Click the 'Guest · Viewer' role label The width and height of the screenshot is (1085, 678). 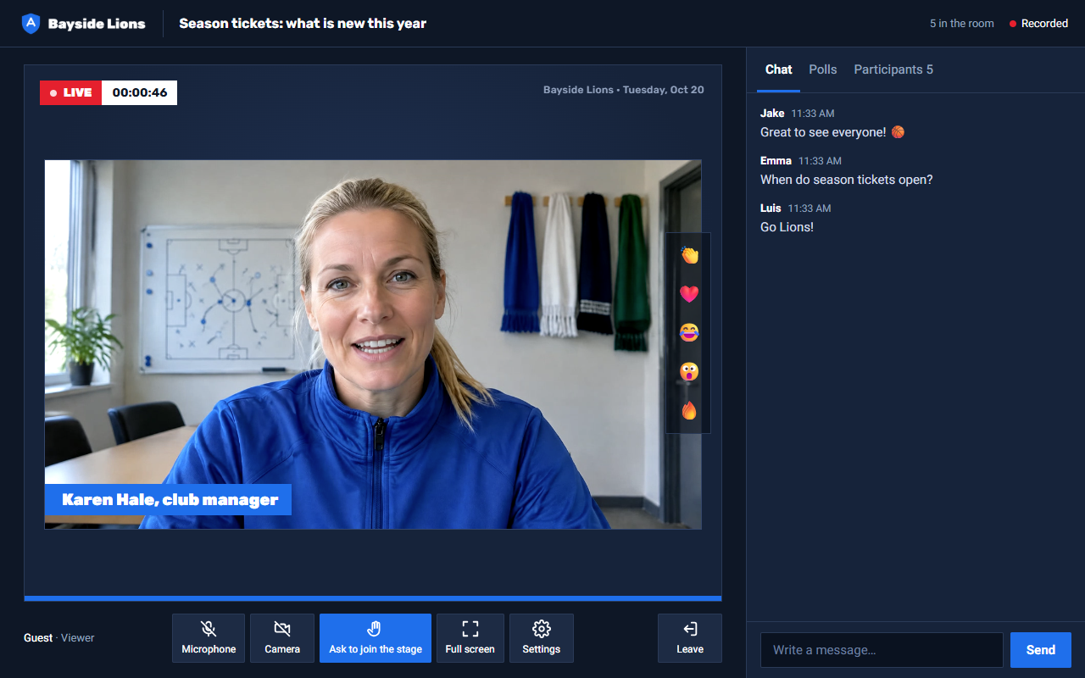[59, 638]
